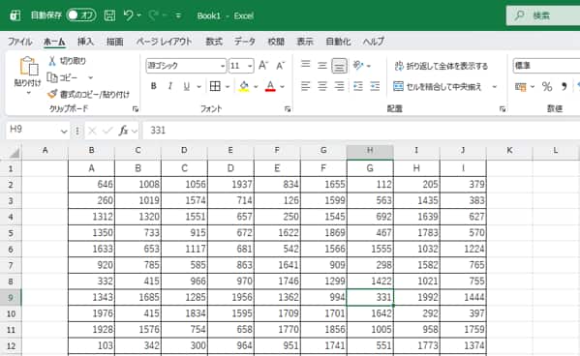Click the search box in title bar
This screenshot has width=580, height=356.
543,15
